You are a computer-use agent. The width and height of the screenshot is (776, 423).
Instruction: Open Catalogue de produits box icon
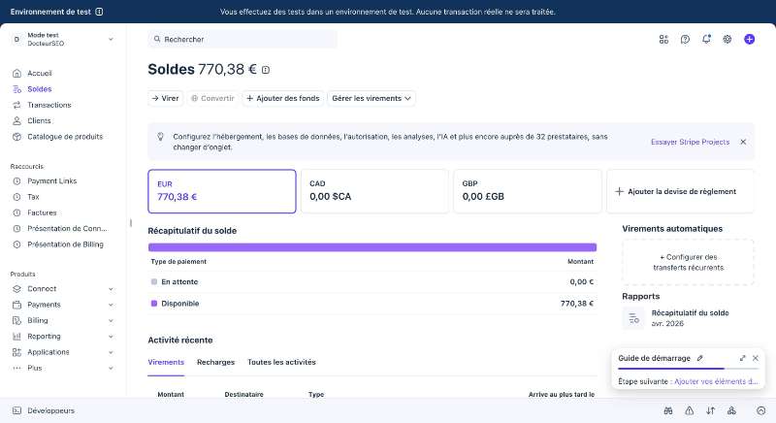(x=16, y=137)
